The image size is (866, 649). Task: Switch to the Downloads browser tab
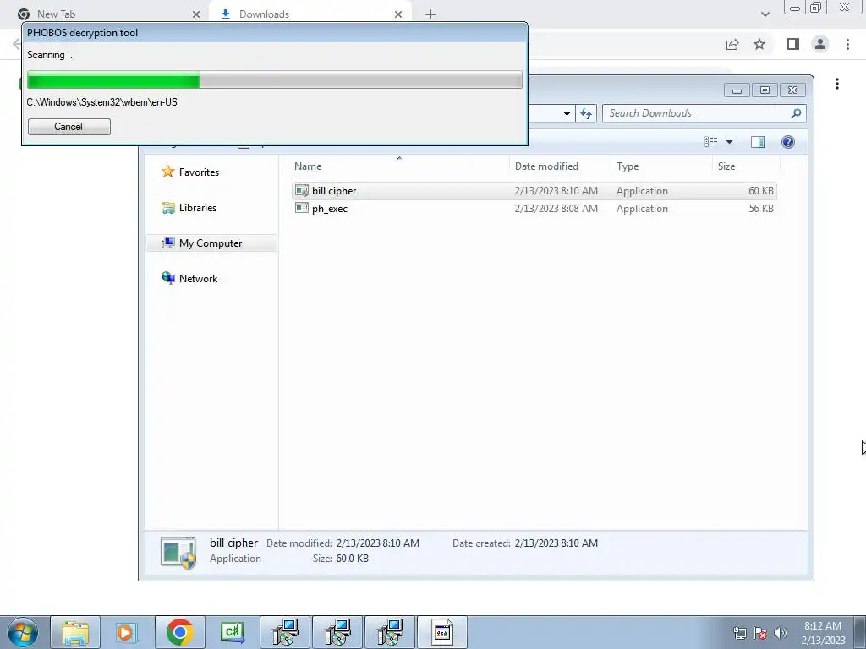click(264, 14)
